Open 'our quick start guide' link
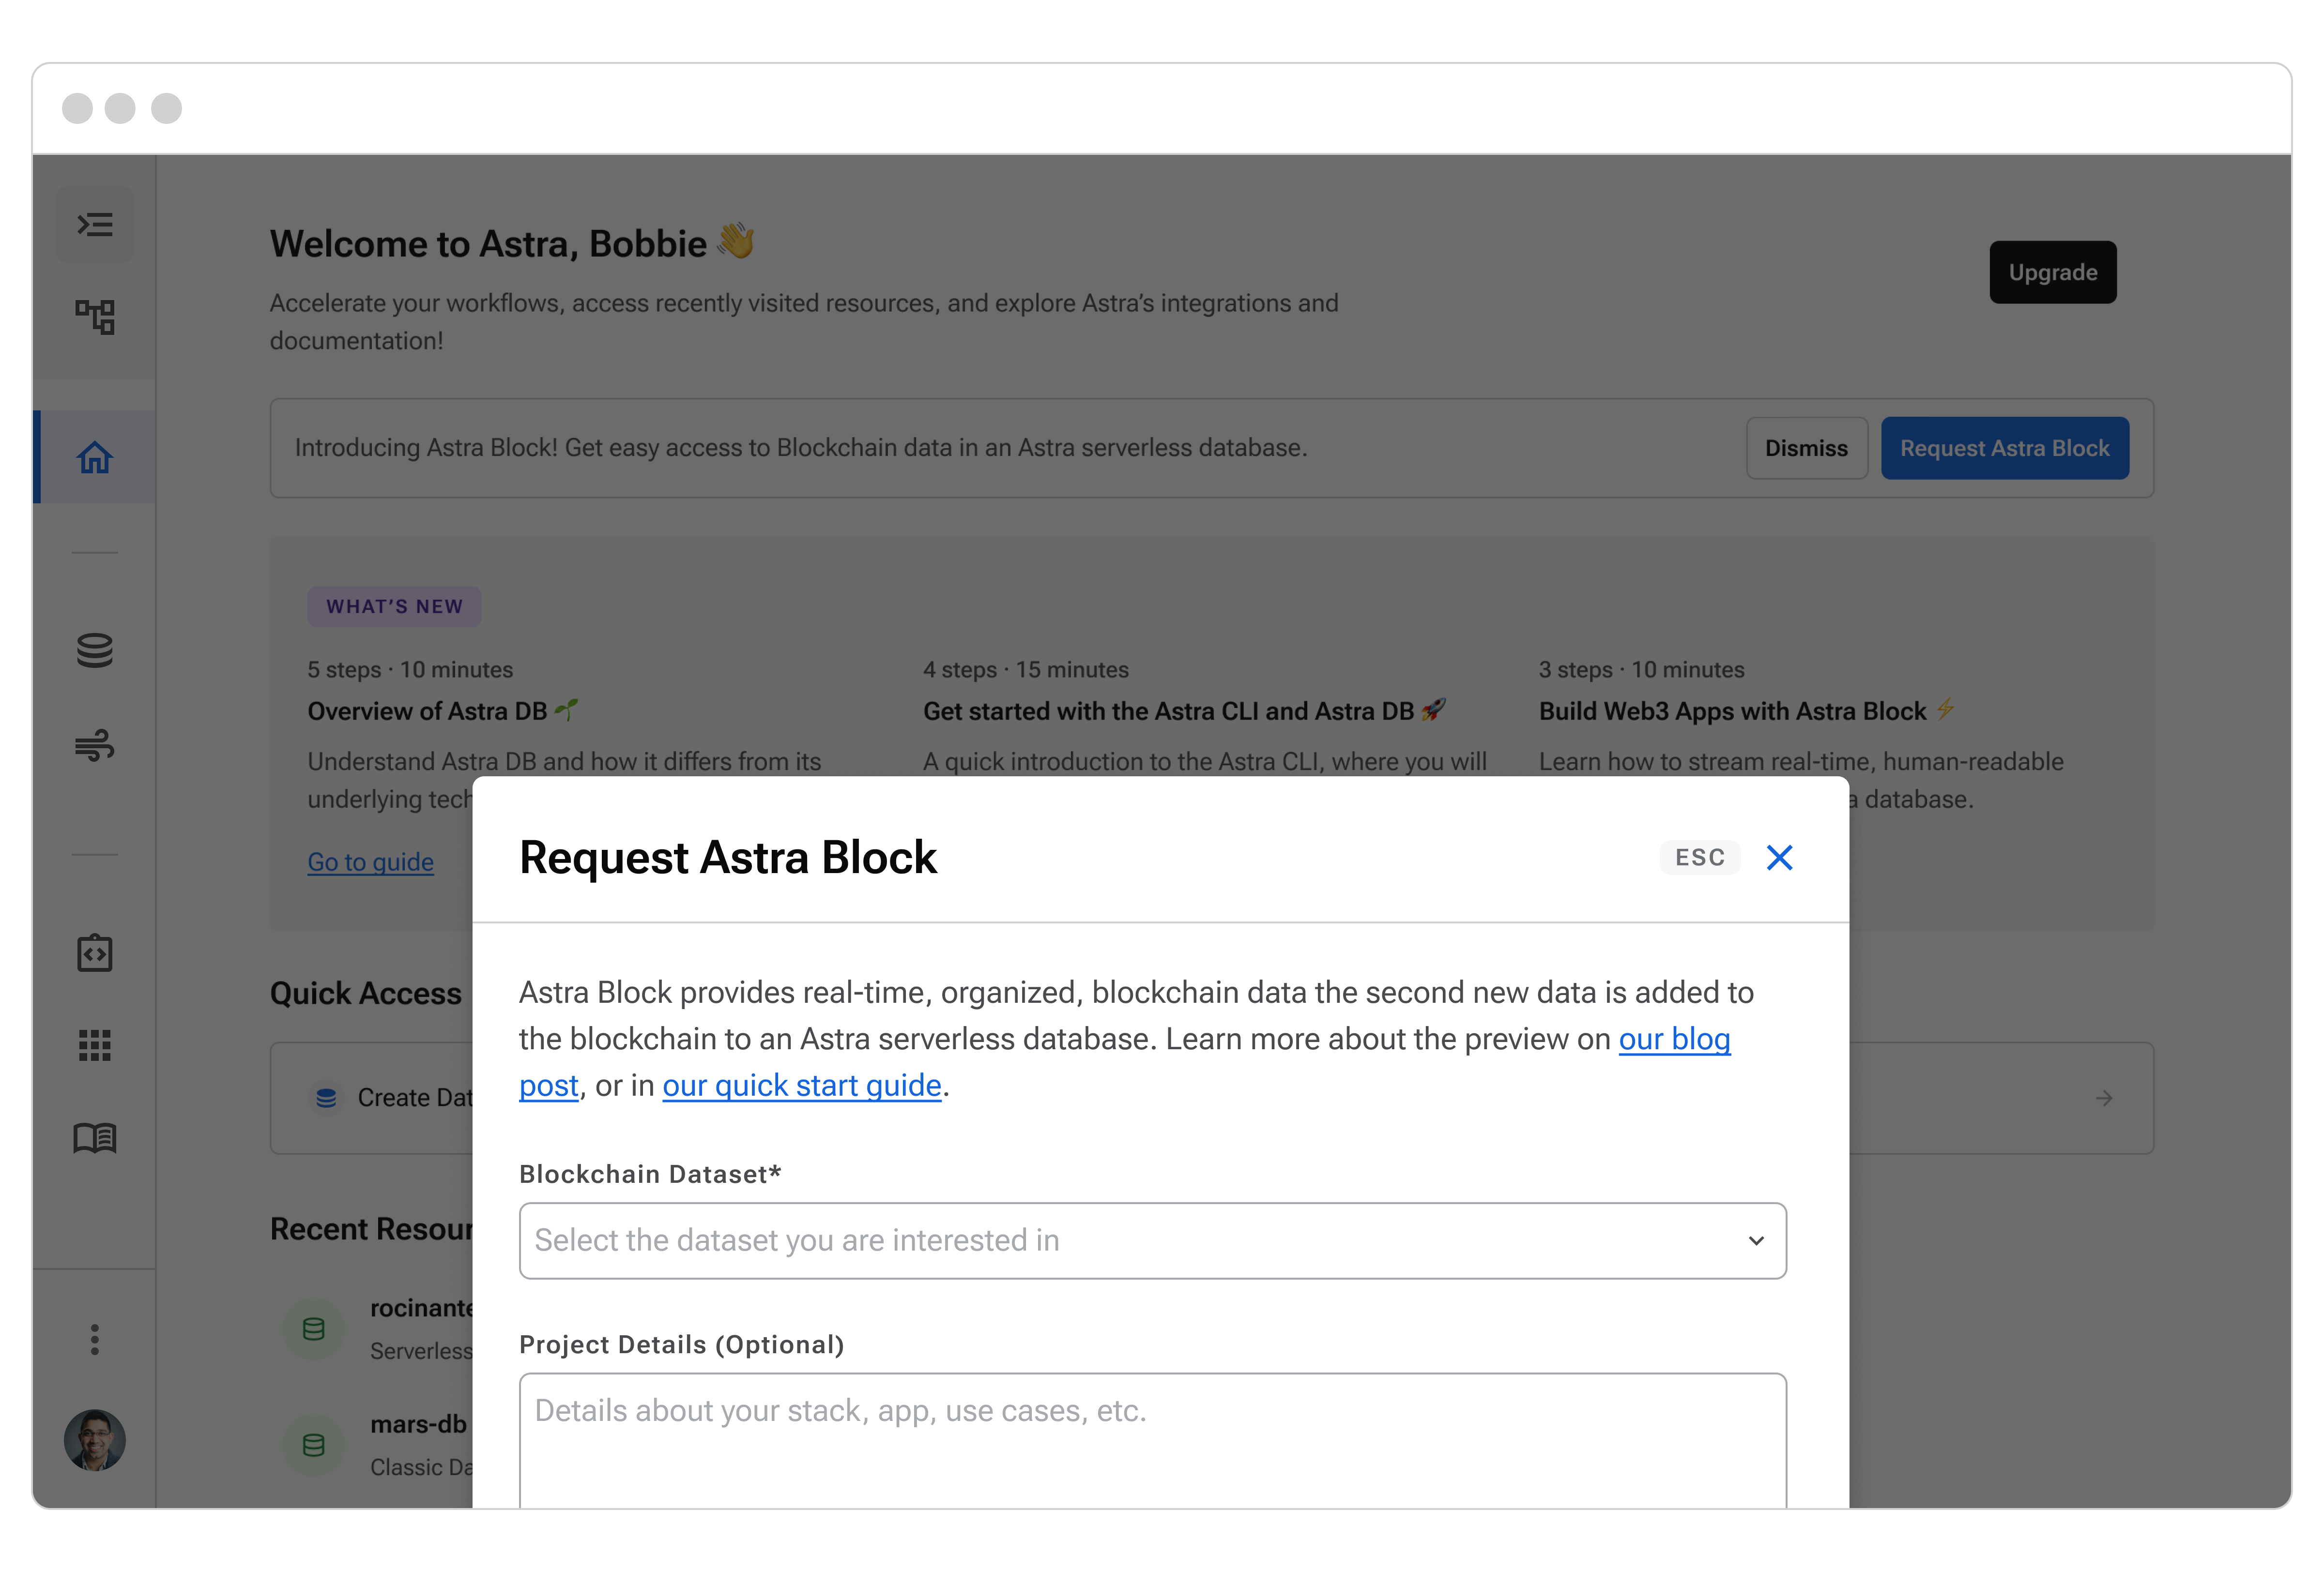Image resolution: width=2324 pixels, height=1570 pixels. coord(802,1086)
